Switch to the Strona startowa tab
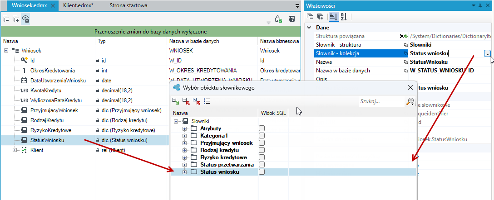 point(128,5)
